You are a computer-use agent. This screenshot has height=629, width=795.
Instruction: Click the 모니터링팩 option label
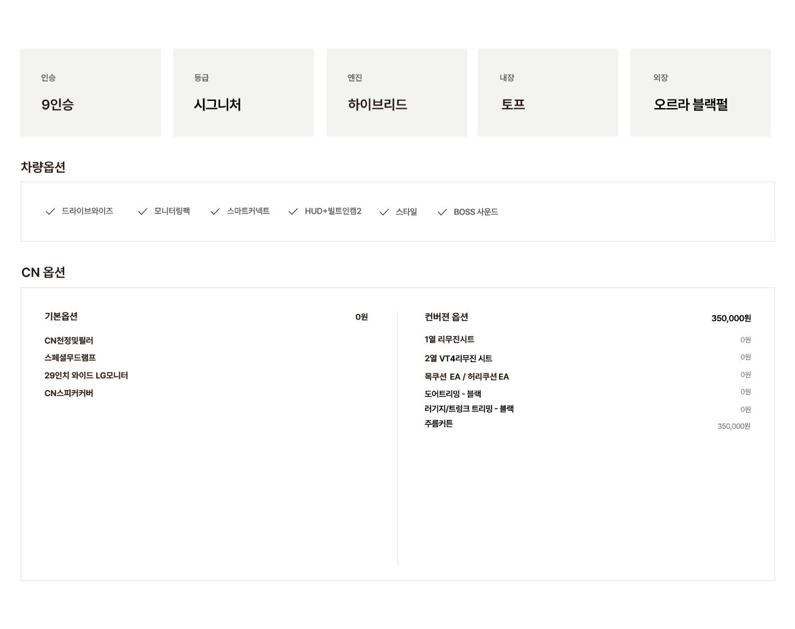click(x=172, y=211)
